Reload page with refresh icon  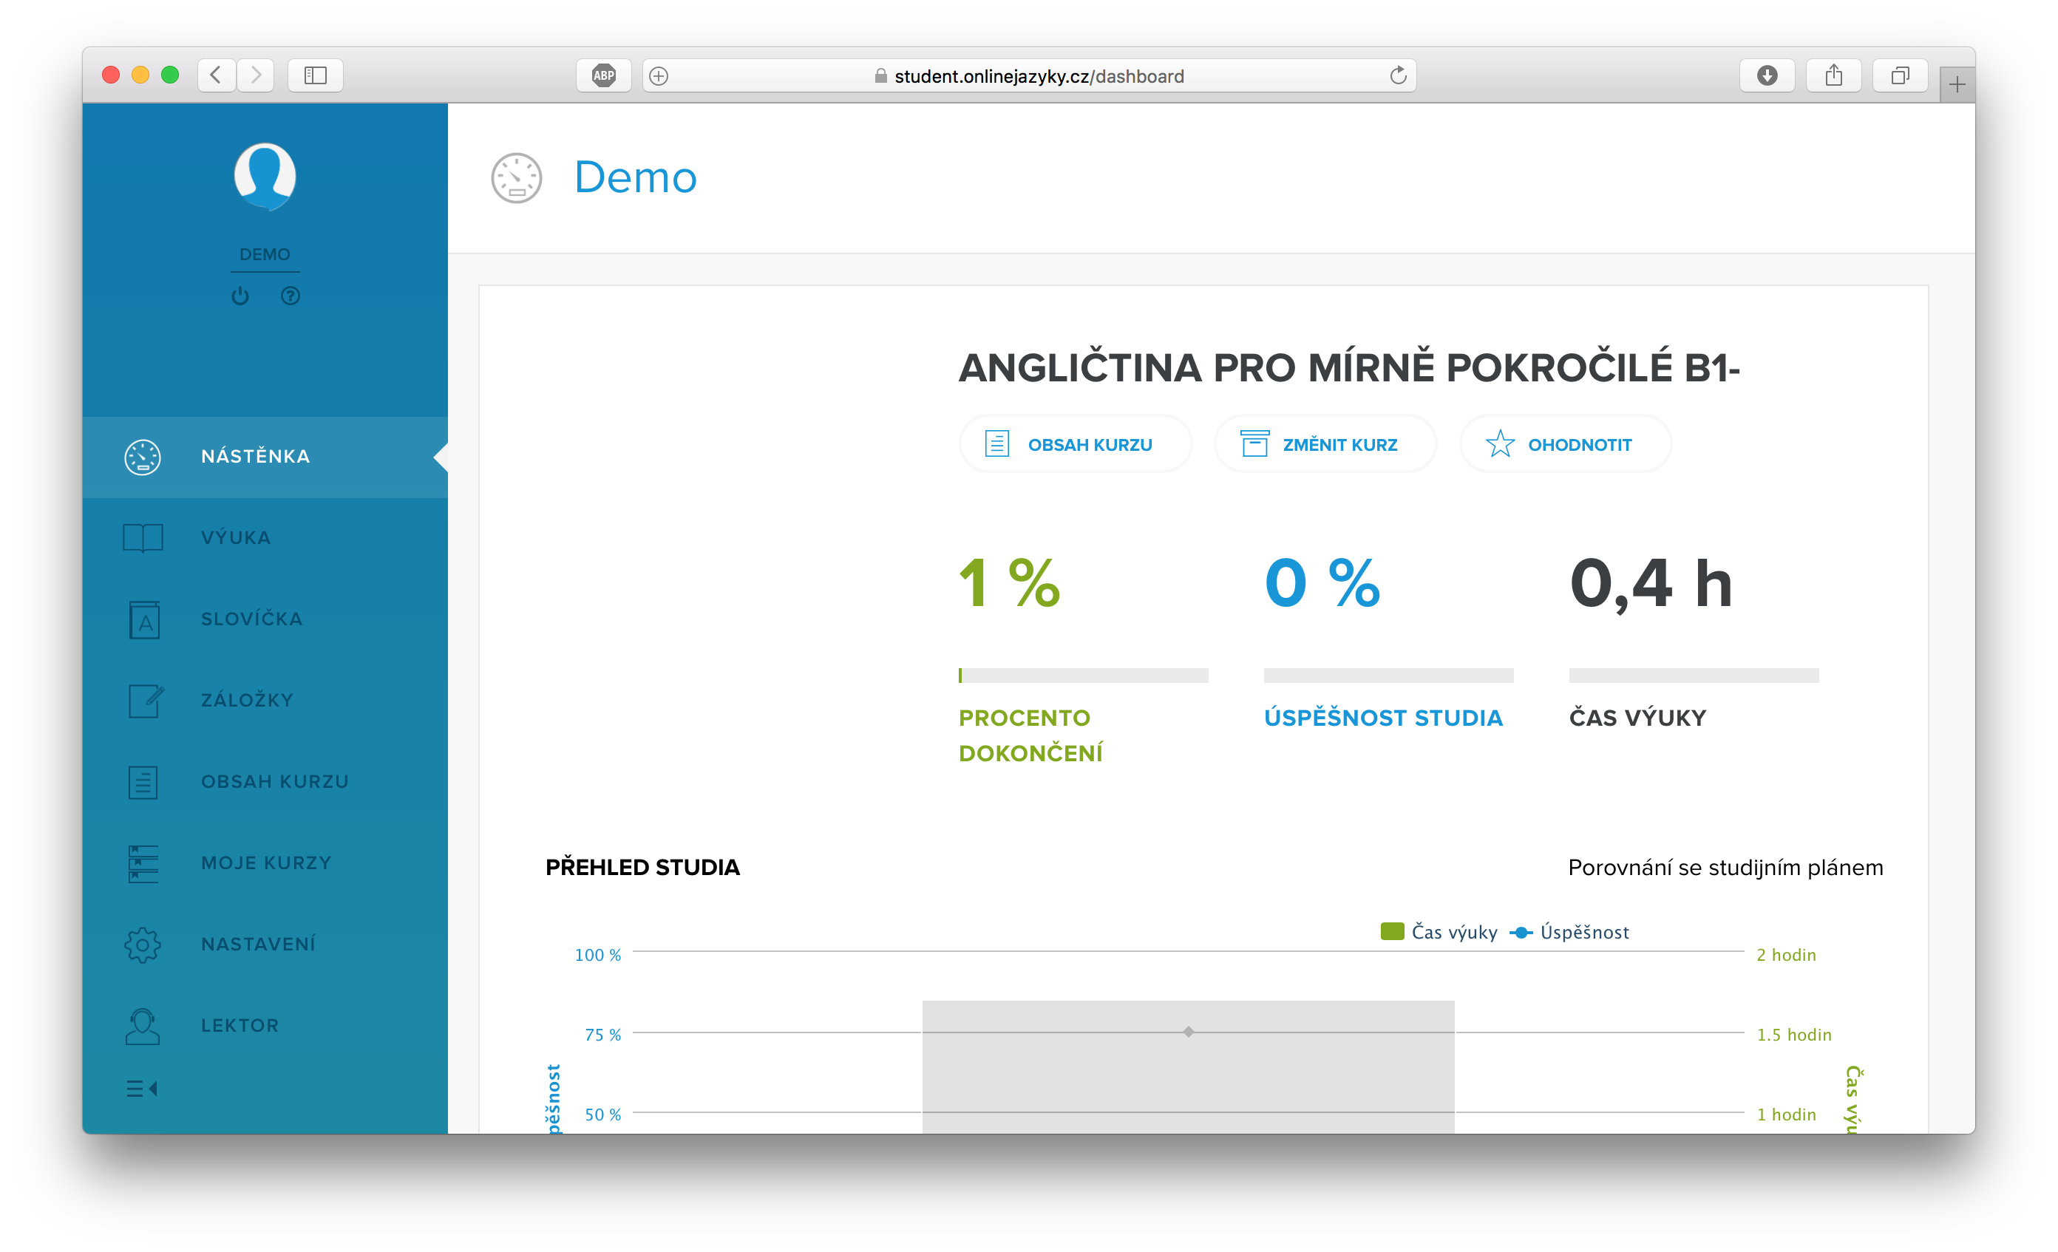(x=1397, y=76)
